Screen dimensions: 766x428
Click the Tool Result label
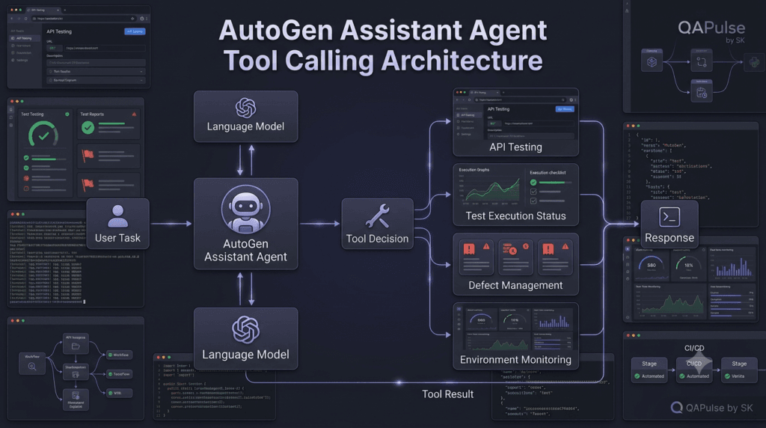447,394
